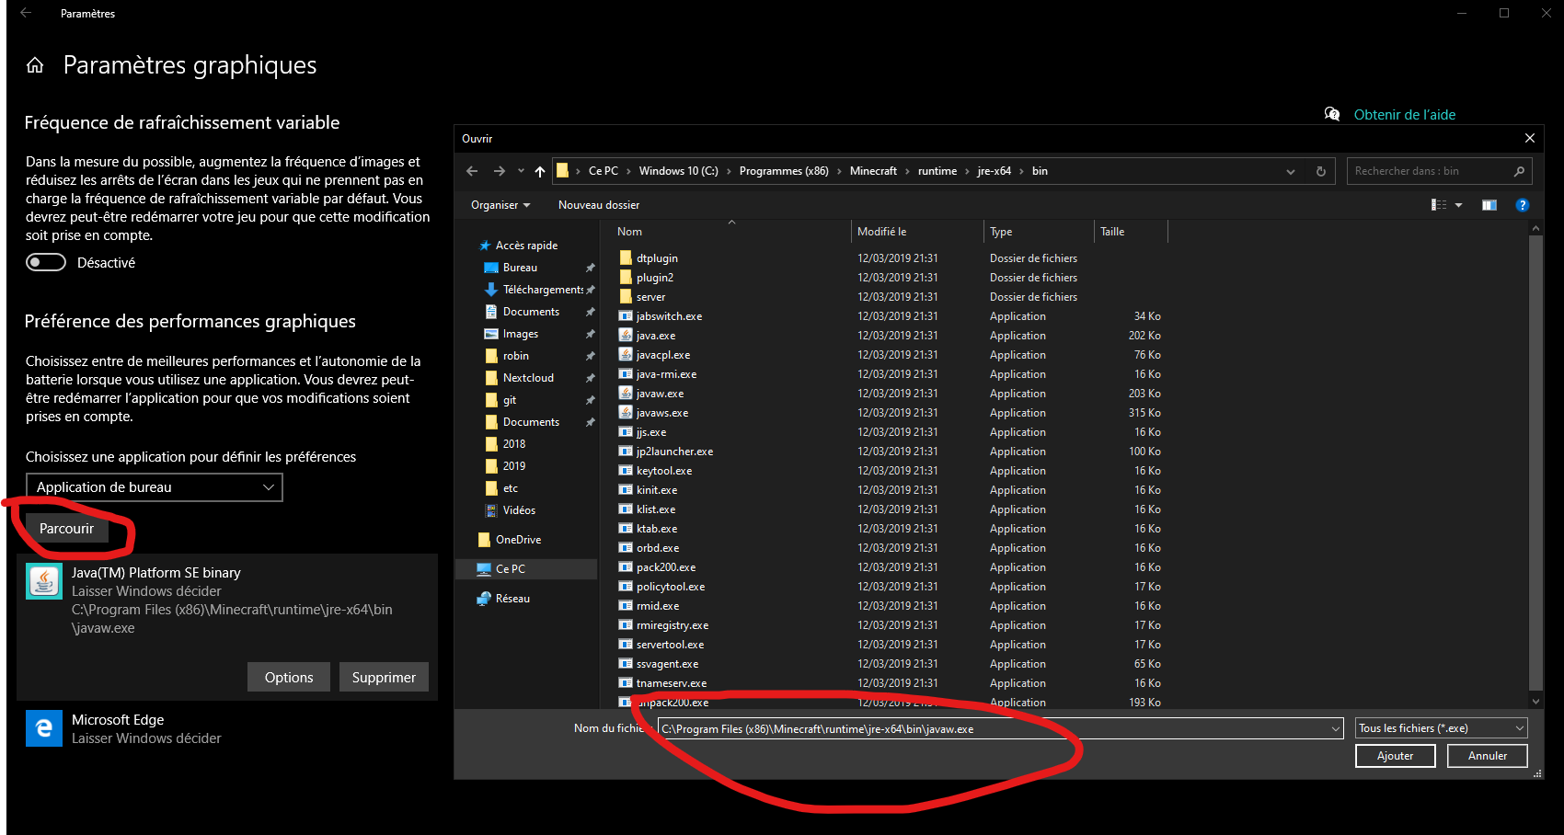The image size is (1564, 835).
Task: Toggle variable refresh rate switch
Action: [x=46, y=263]
